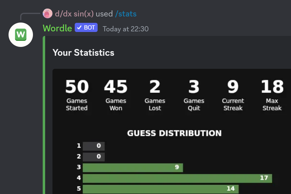This screenshot has height=194, width=291.
Task: Click the BOT tag label text
Action: 89,28
